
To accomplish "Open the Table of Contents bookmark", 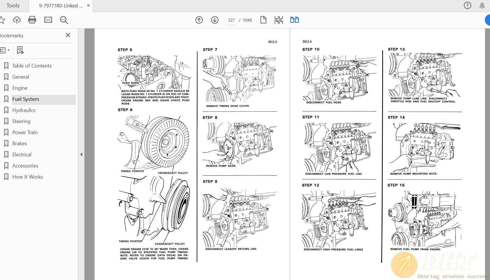I will click(x=32, y=66).
